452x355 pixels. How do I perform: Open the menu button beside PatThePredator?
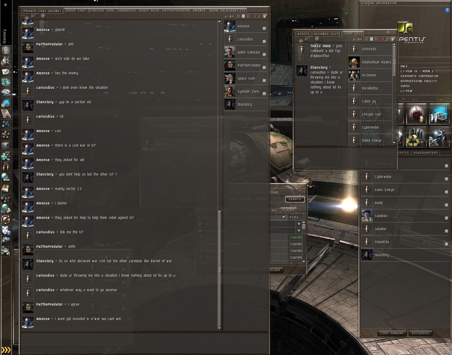[264, 67]
